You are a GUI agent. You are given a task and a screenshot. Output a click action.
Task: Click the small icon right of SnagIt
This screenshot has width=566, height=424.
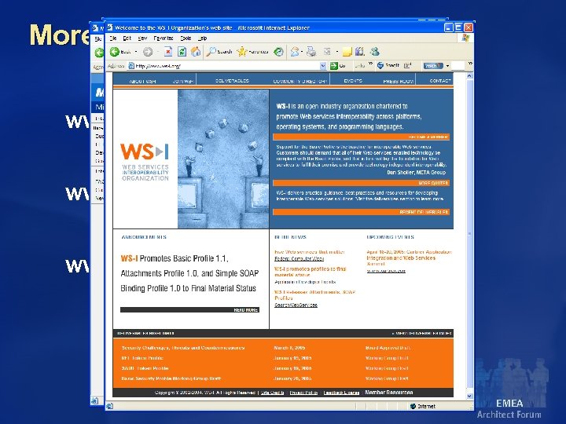[407, 65]
